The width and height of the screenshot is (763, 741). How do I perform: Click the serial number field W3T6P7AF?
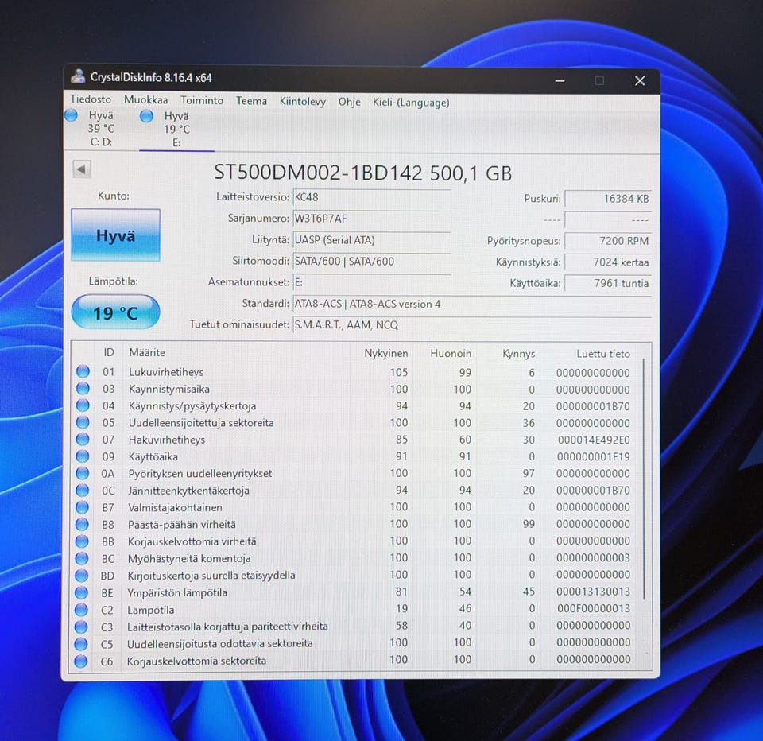[x=372, y=219]
